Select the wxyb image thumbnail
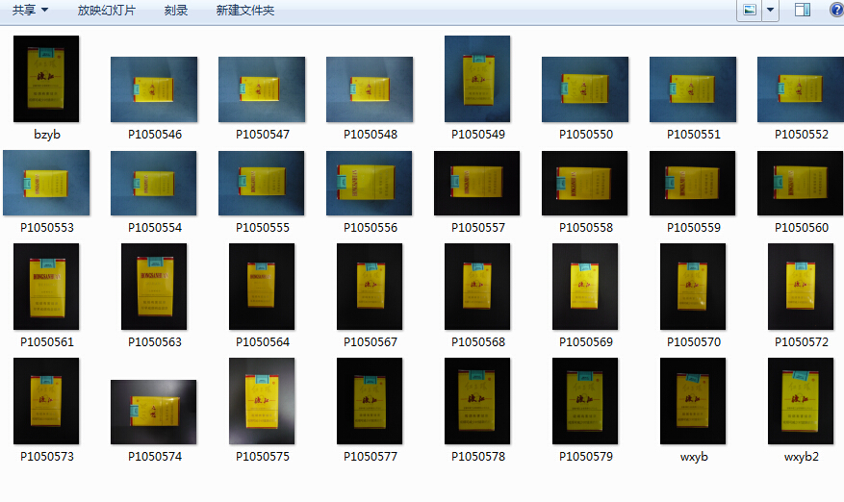The height and width of the screenshot is (502, 844). click(x=693, y=401)
